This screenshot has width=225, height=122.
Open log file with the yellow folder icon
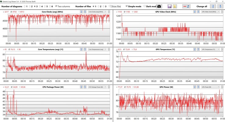175,6
